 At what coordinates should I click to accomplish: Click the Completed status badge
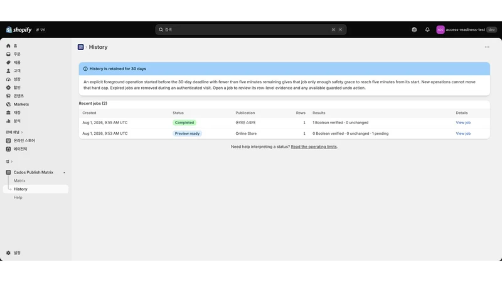pos(184,123)
